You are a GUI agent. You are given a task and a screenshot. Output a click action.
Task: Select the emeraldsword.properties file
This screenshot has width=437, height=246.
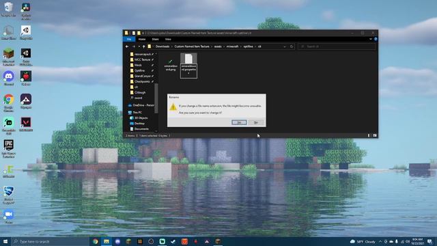(x=188, y=66)
